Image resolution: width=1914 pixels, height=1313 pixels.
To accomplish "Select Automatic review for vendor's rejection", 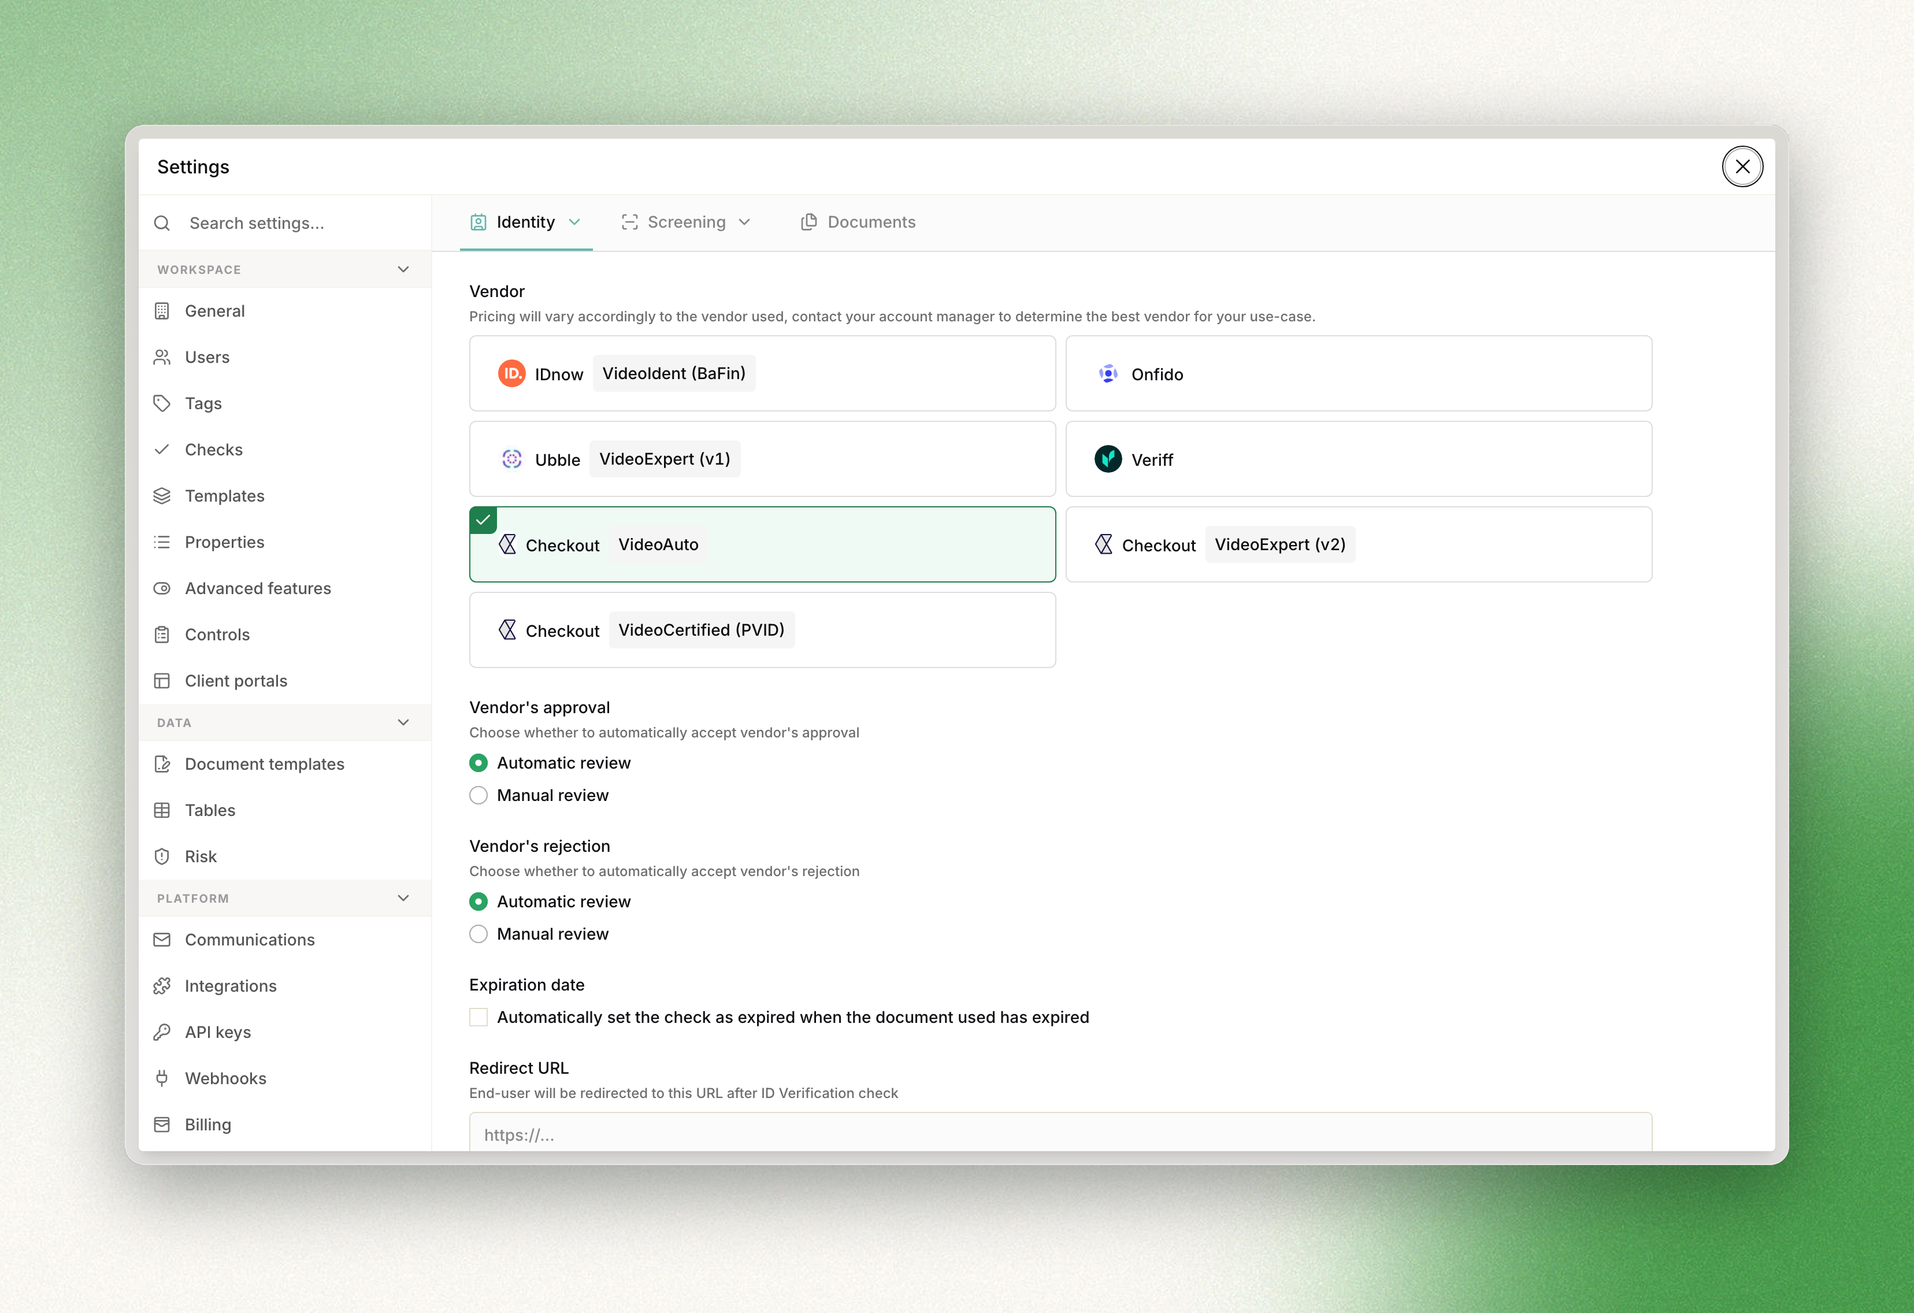I will click(x=478, y=902).
